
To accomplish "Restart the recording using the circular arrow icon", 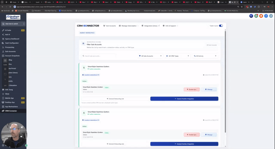I will coord(5,74).
